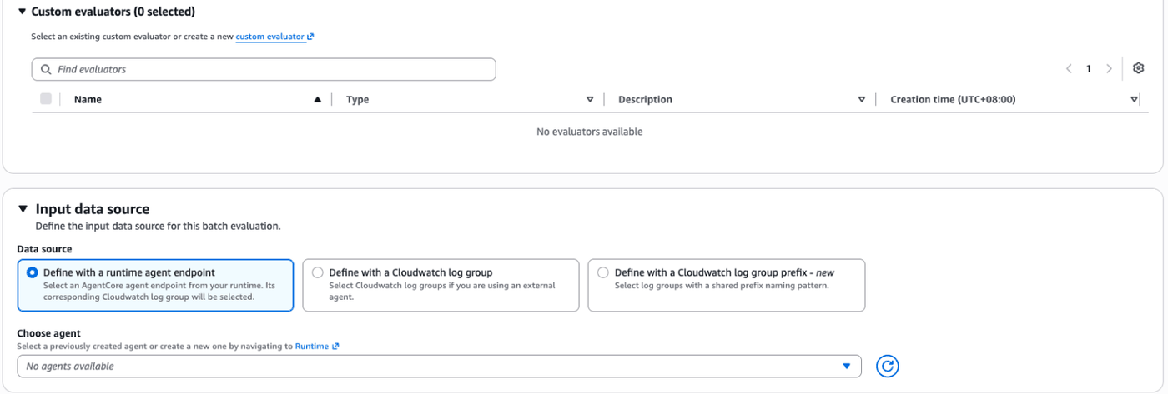Go to next evaluators page
Screen dimensions: 1168x394
pos(1109,69)
